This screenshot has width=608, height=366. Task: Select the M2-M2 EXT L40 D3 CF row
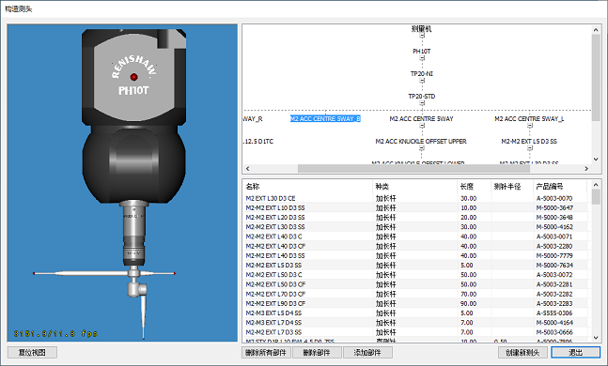(x=415, y=246)
